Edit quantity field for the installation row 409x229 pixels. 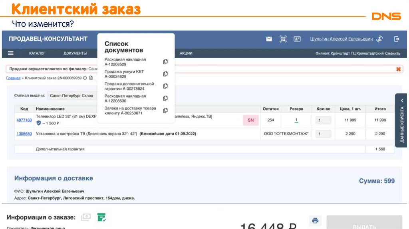pos(323,134)
